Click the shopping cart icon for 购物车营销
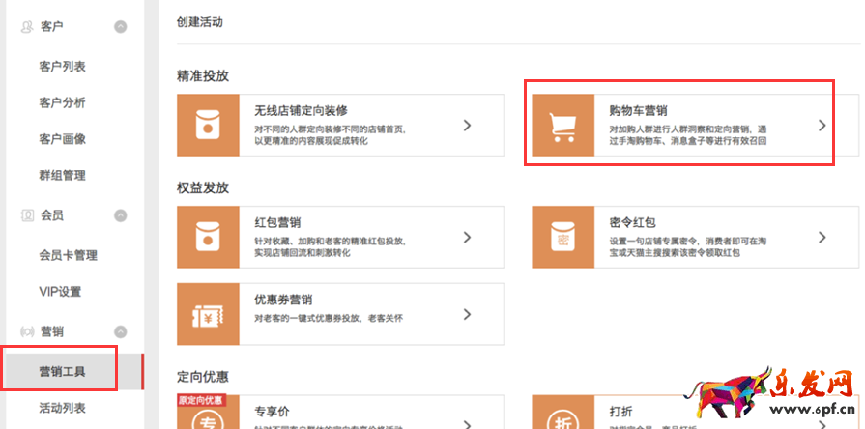Screen dimensions: 865x429 point(562,126)
